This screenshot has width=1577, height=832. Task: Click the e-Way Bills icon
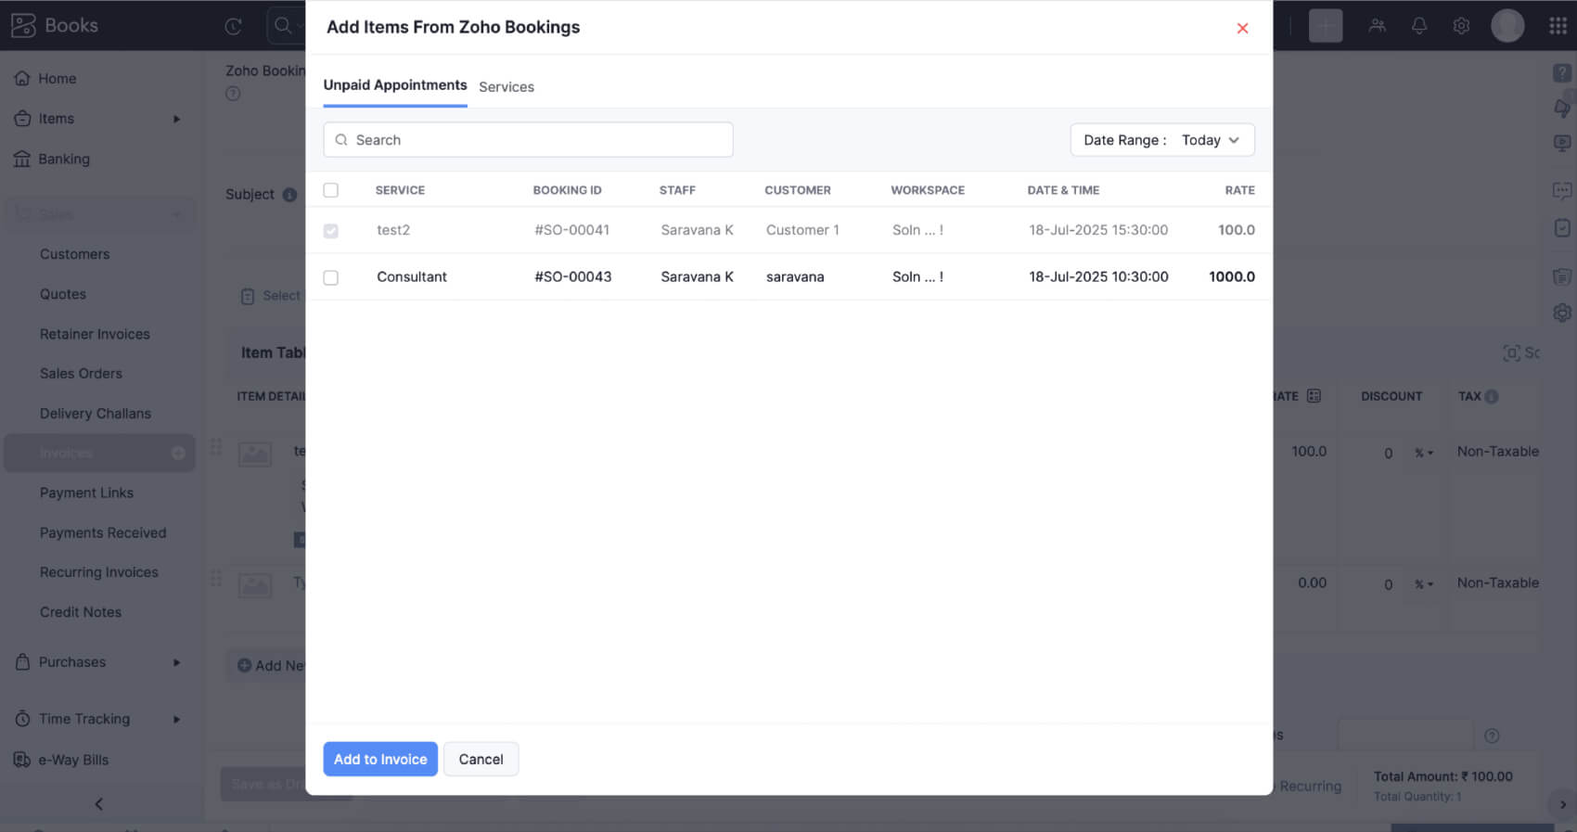coord(22,760)
